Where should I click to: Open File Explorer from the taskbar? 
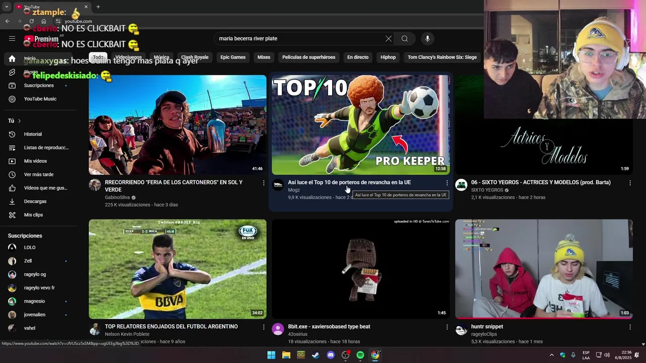286,355
